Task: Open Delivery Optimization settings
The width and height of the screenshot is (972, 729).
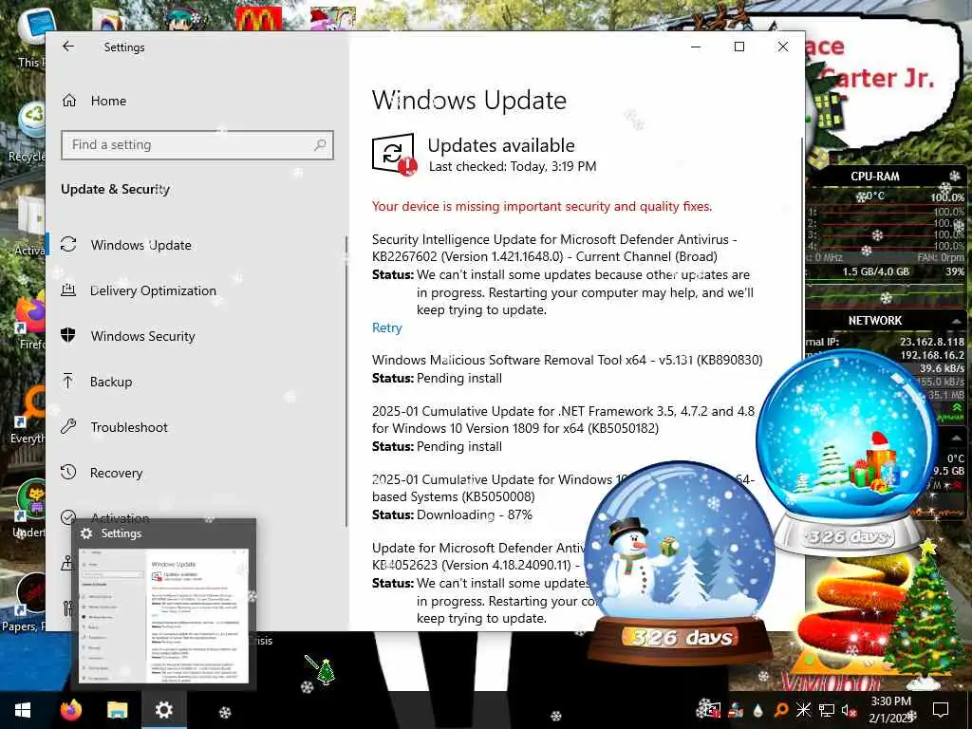Action: pyautogui.click(x=153, y=290)
